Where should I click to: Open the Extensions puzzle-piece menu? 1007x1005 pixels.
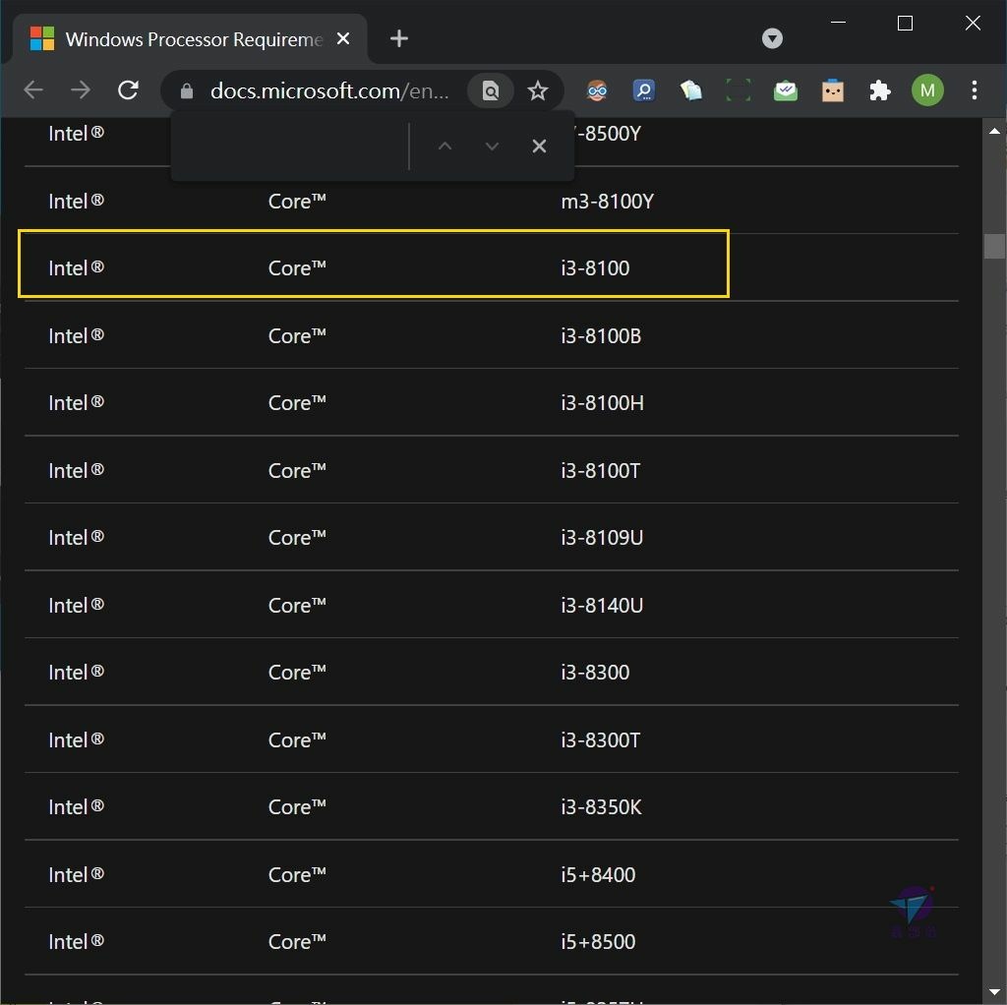[x=880, y=90]
